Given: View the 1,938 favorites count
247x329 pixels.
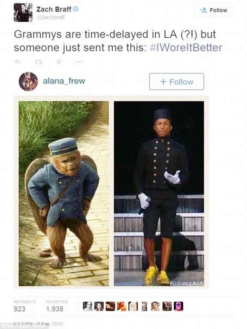Looking at the screenshot, I should point(54,309).
